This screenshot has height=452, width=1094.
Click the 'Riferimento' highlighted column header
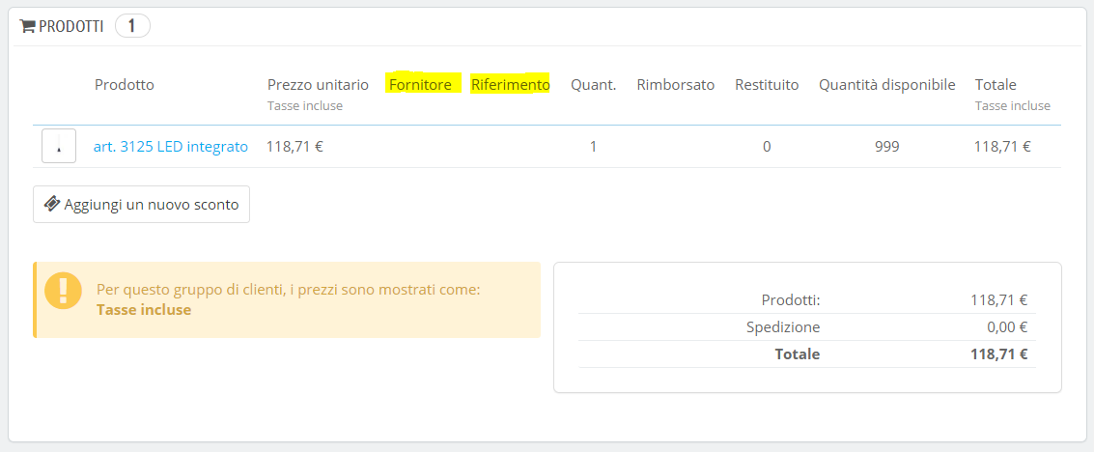(511, 85)
